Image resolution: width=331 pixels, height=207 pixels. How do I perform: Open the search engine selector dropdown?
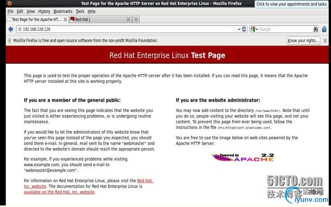point(254,29)
